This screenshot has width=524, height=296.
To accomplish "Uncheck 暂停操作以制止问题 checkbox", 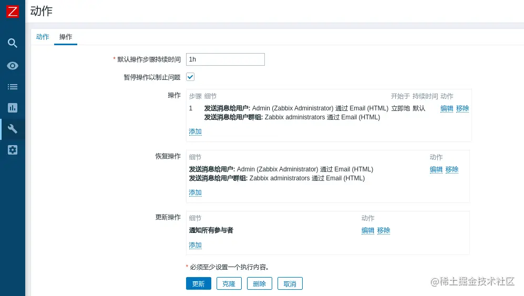I will 190,77.
